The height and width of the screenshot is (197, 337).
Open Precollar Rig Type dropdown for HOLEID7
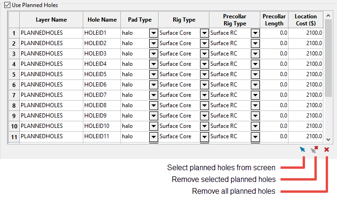pyautogui.click(x=255, y=95)
